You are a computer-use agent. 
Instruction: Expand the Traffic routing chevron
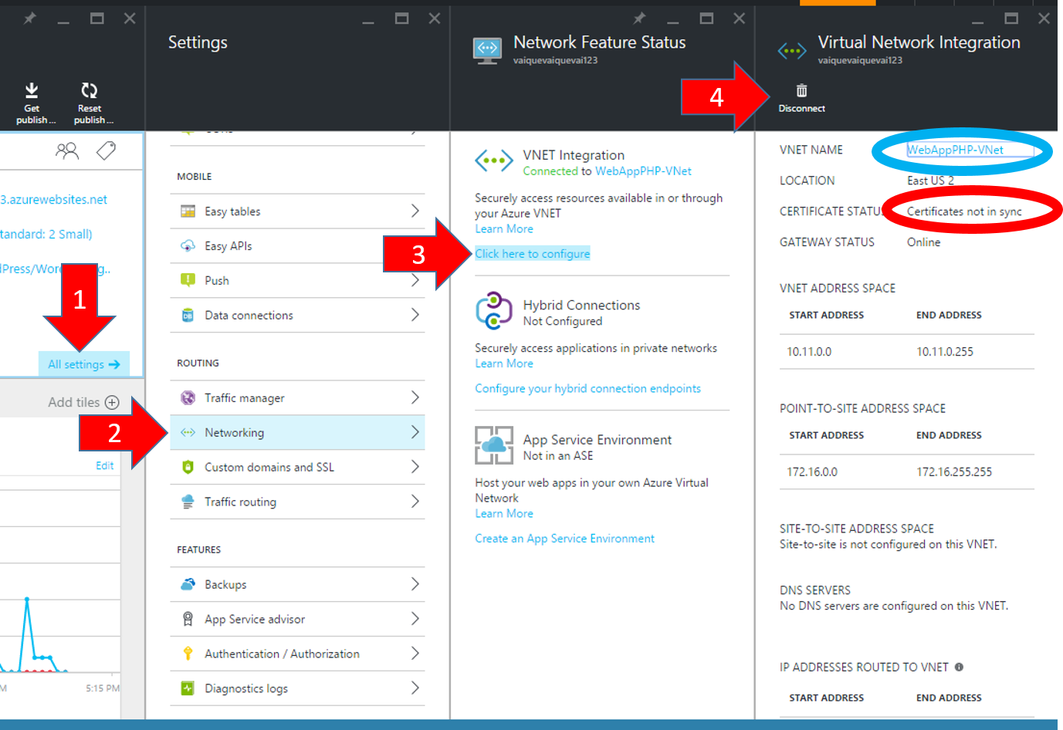(x=415, y=502)
